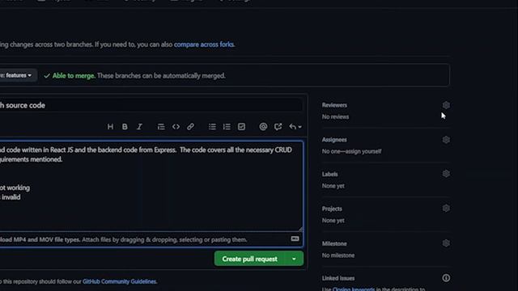Reference an issue or pull request icon
The width and height of the screenshot is (518, 291).
click(278, 127)
